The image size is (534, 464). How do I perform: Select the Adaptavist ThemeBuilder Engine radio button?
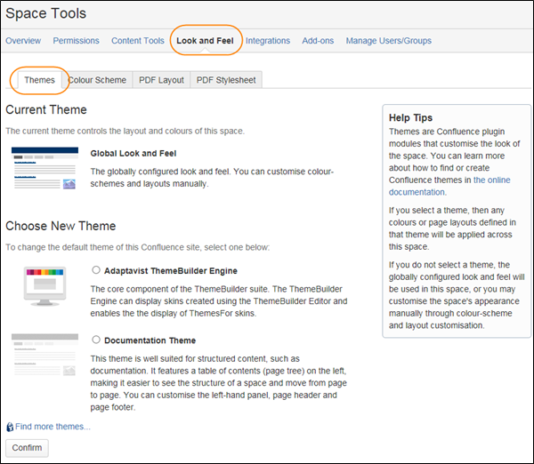coord(96,270)
